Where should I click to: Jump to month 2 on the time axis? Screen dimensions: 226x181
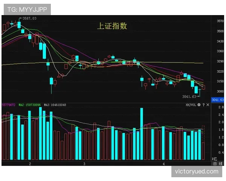click(30, 164)
